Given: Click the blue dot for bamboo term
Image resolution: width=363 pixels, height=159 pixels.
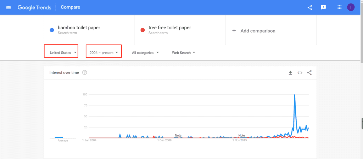Looking at the screenshot, I should pyautogui.click(x=52, y=30).
